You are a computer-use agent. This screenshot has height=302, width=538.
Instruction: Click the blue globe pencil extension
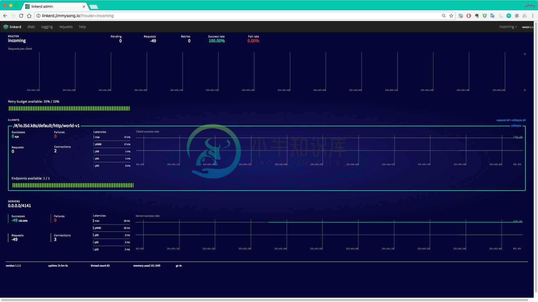pyautogui.click(x=461, y=16)
